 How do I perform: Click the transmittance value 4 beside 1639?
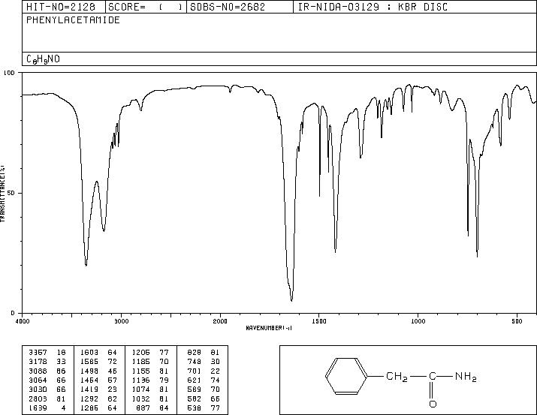[x=63, y=408]
